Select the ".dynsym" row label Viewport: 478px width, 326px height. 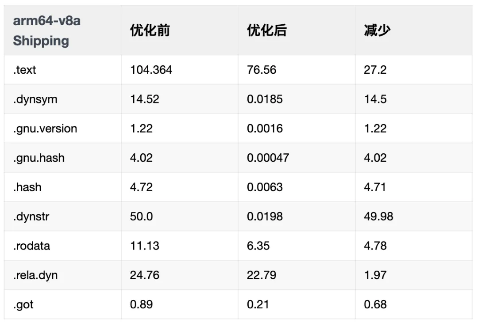click(x=35, y=99)
